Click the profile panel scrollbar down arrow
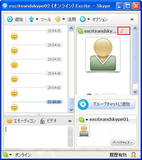This screenshot has height=160, width=142. coord(135,92)
